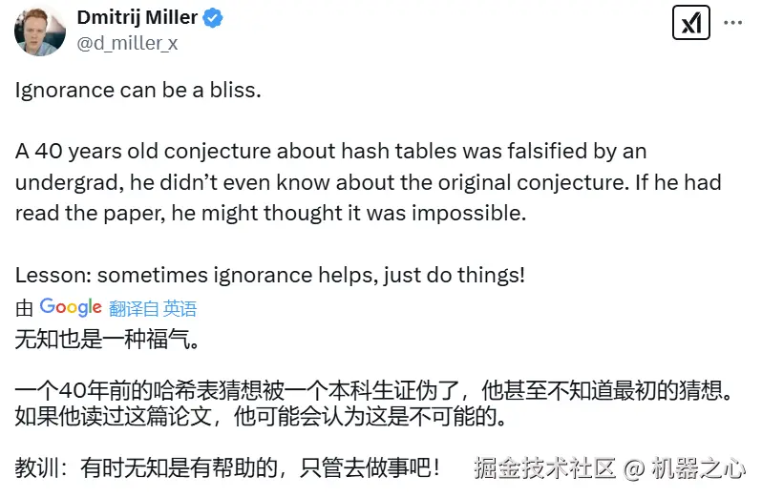This screenshot has width=762, height=497.
Task: Click the "掘金技术社区" watermark text
Action: coord(545,468)
